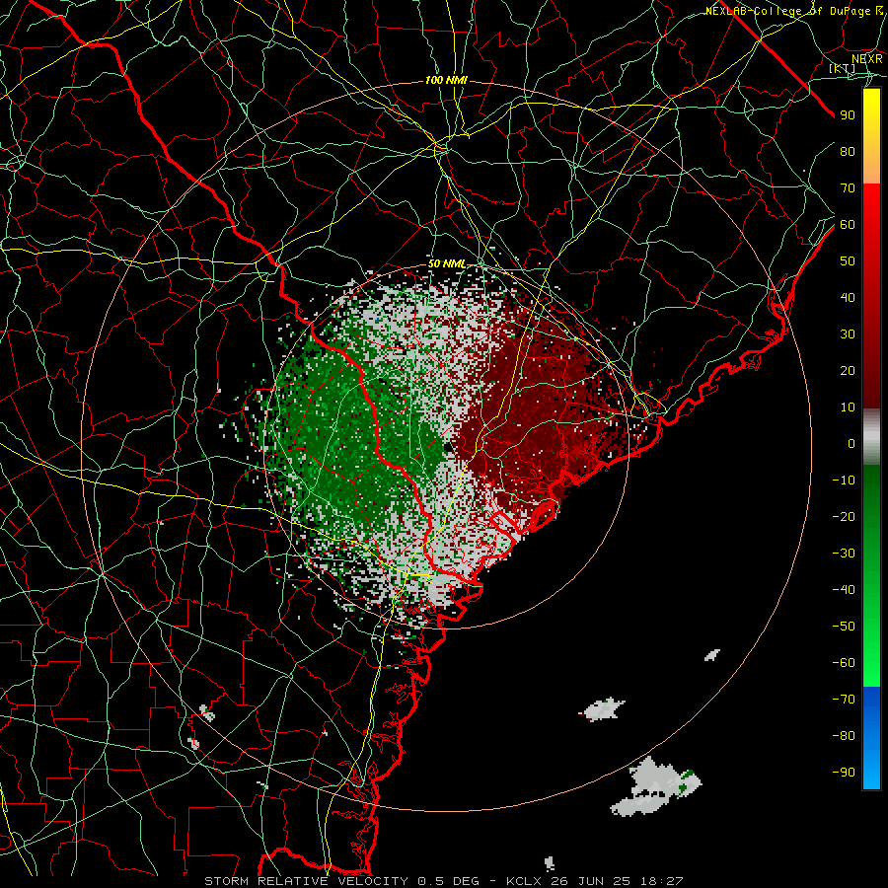Click the NEXLAB-College of DuPage credit text

(x=794, y=11)
